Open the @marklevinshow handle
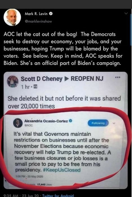Viewport: 132px width, 197px height. click(38, 21)
